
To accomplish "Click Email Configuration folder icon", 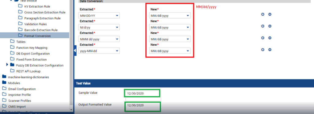I will pyautogui.click(x=4, y=88).
